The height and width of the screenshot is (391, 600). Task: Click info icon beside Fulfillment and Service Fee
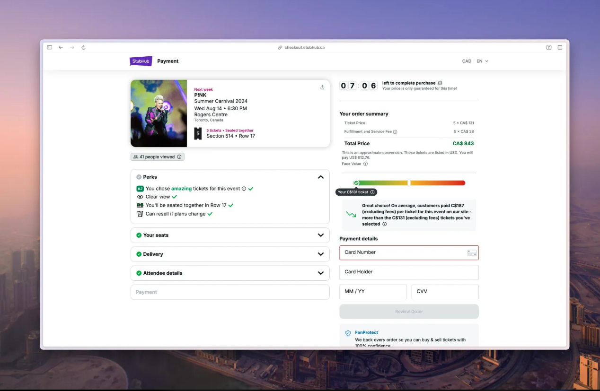pos(395,132)
